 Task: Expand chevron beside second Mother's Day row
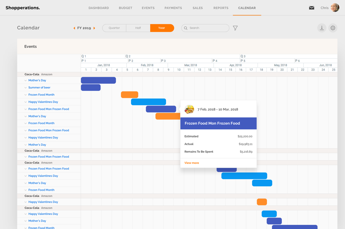(x=26, y=116)
